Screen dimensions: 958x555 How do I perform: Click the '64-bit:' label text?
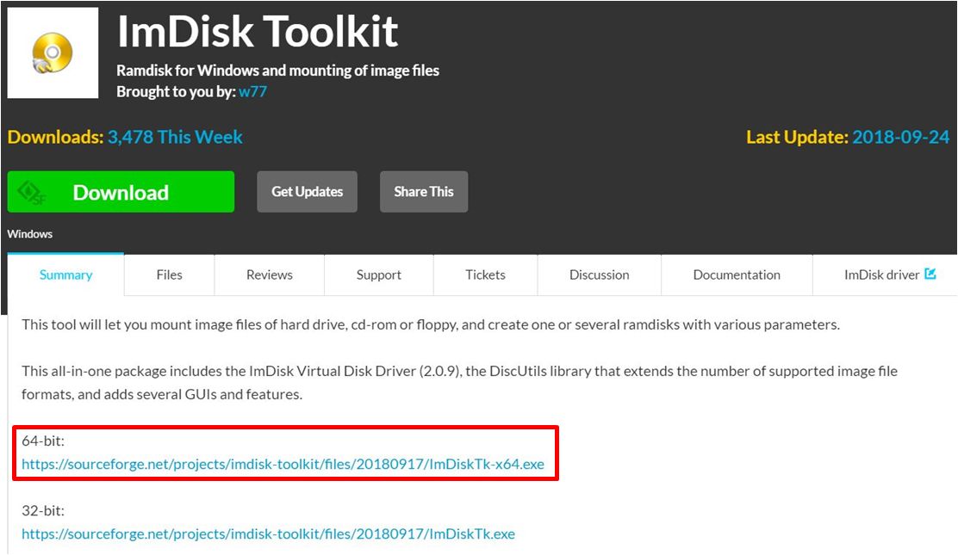43,441
